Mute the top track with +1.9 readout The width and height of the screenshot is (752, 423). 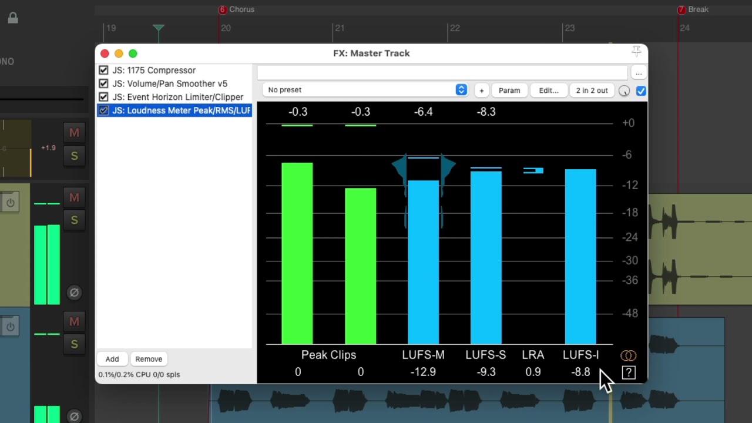click(74, 133)
